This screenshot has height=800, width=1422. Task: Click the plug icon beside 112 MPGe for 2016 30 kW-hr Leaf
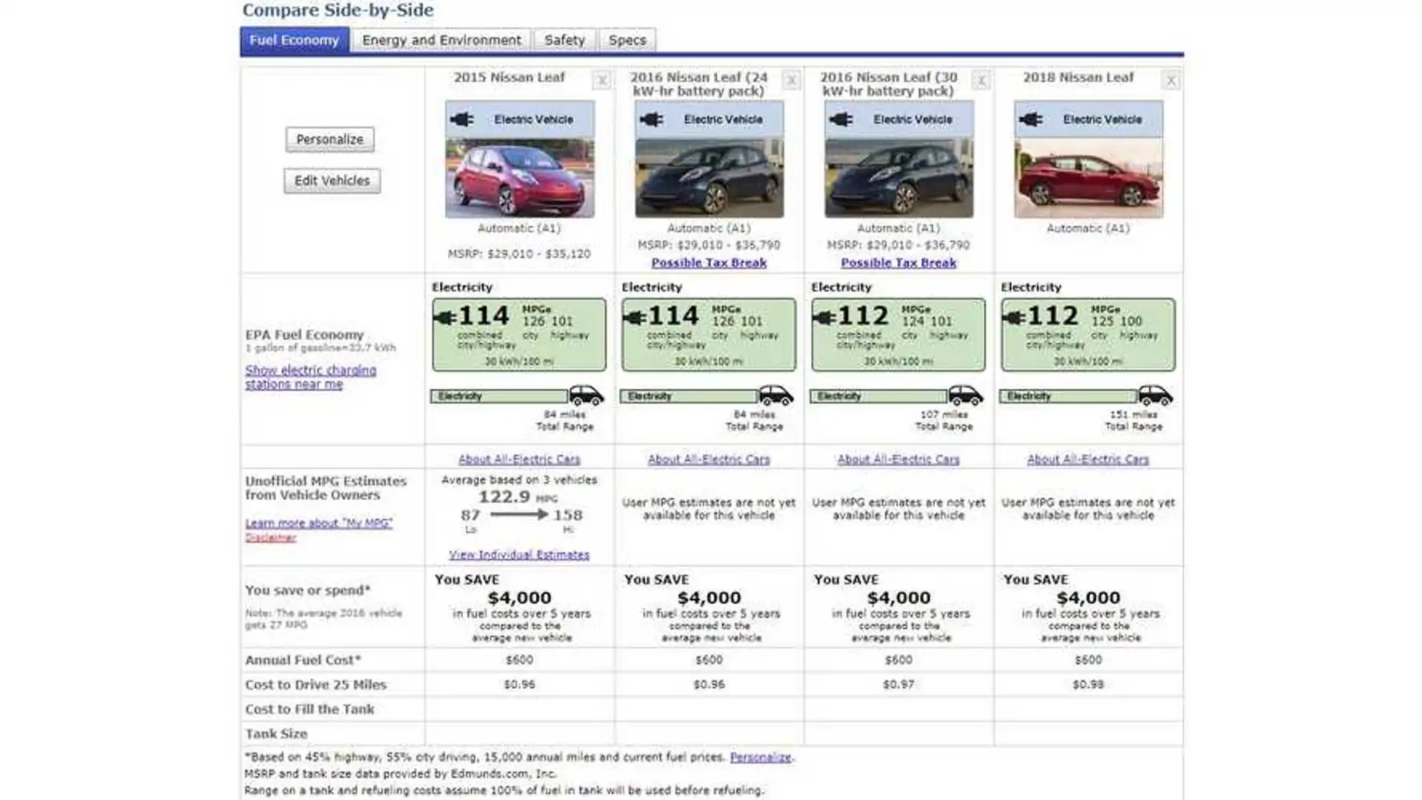824,318
